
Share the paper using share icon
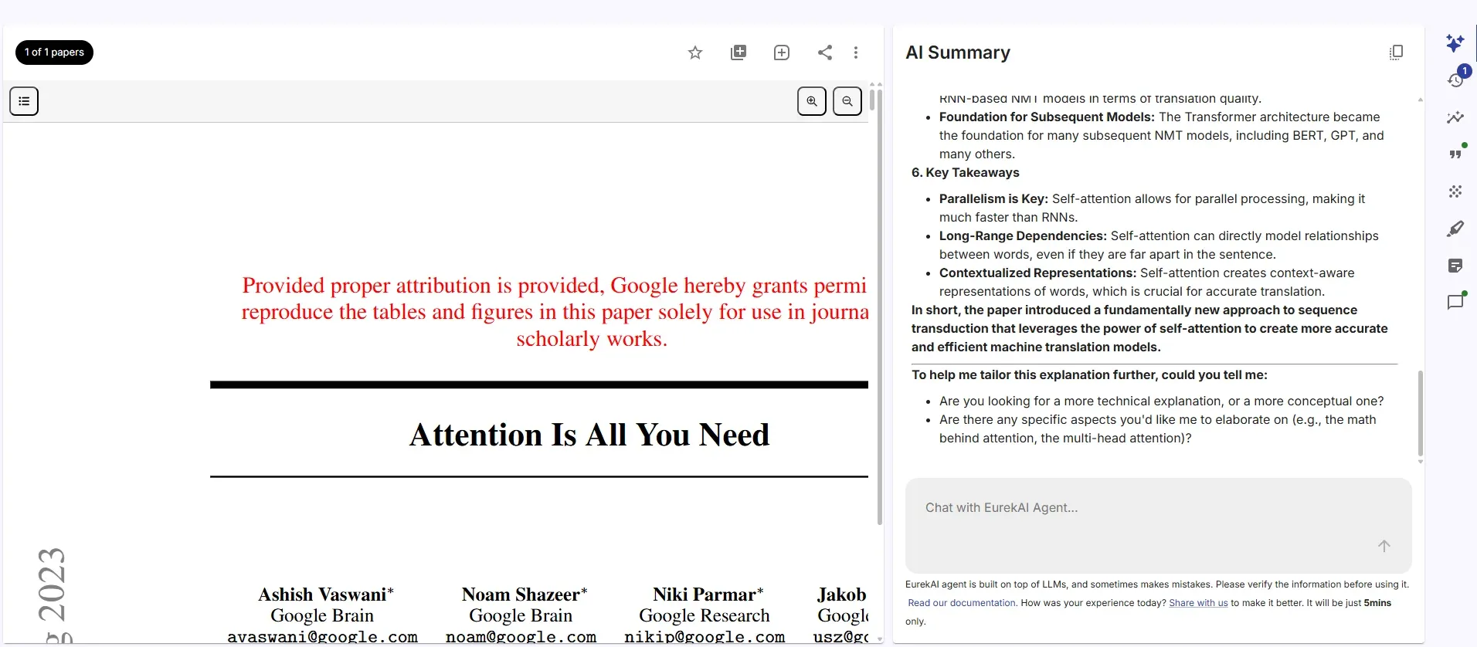[x=825, y=53]
